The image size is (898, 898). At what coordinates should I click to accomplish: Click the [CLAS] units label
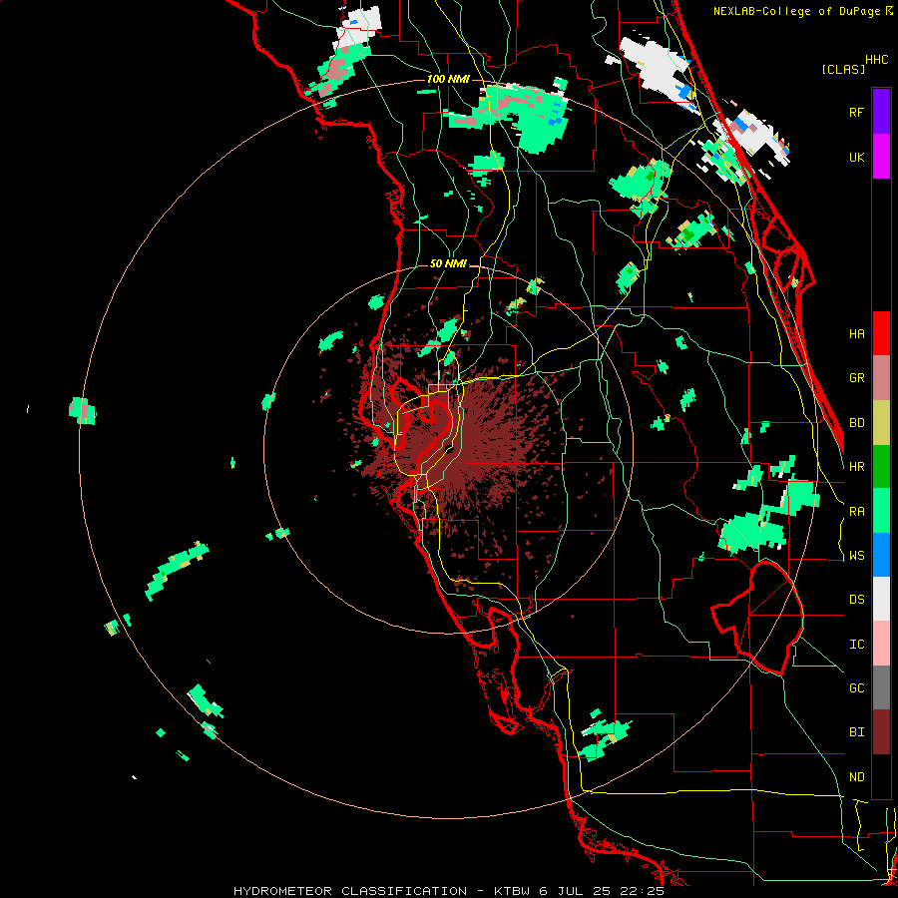click(843, 69)
